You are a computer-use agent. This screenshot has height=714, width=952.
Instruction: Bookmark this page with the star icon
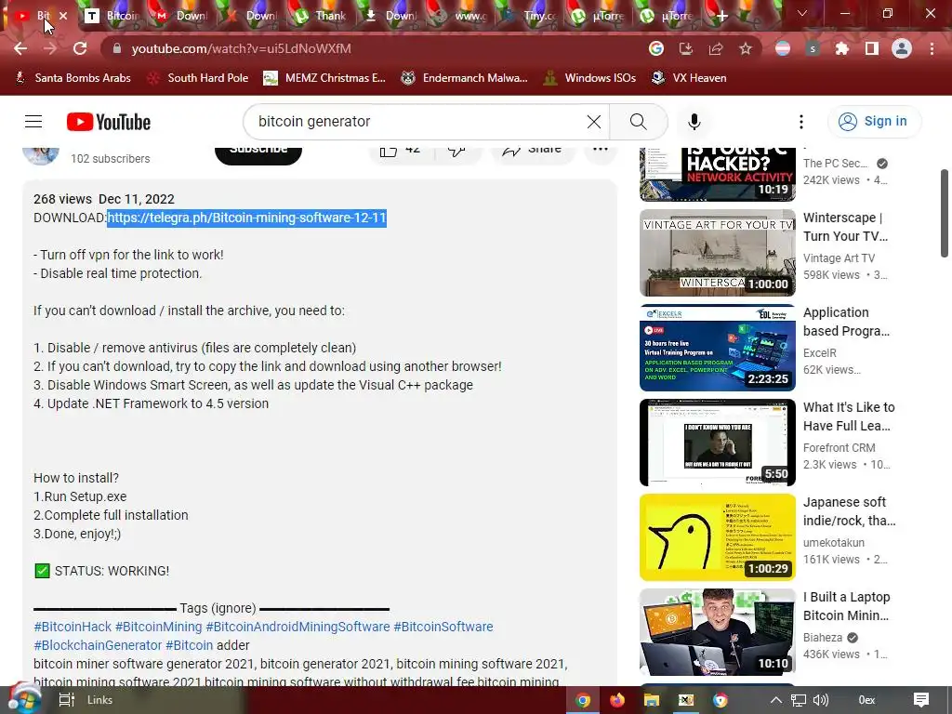point(746,48)
